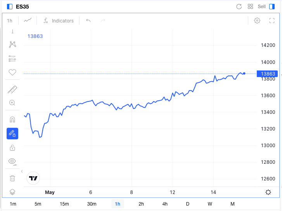Open the object tree layers icon
Viewport: 282px width, 211px height.
(12, 192)
